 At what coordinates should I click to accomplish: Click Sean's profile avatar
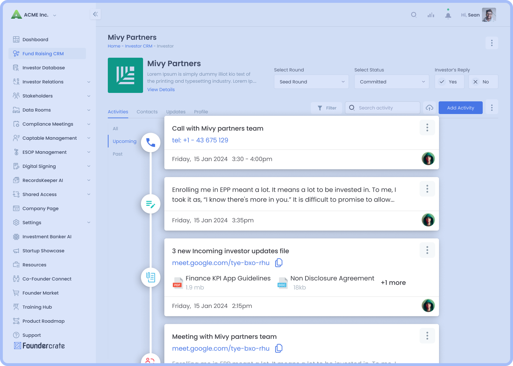click(x=489, y=15)
